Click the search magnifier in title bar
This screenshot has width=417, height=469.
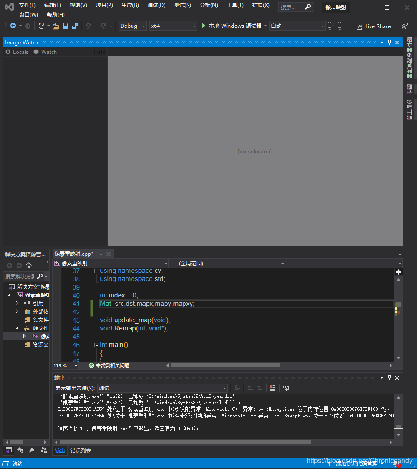tap(308, 7)
